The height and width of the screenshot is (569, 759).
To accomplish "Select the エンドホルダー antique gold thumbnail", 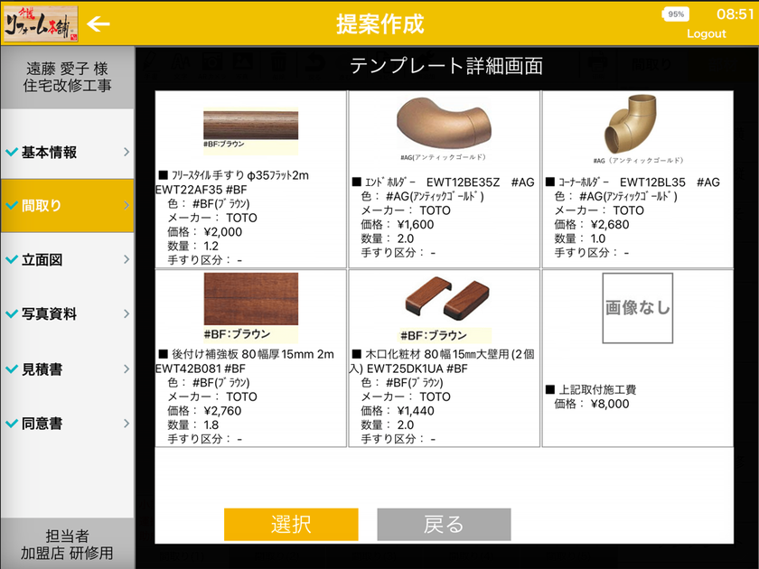I will point(444,127).
